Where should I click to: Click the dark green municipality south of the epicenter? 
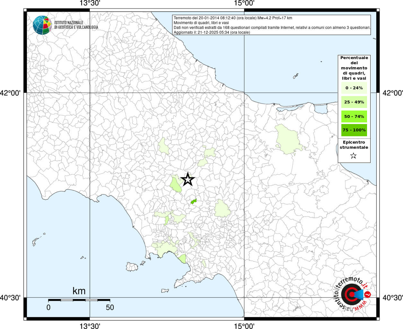coord(193,201)
